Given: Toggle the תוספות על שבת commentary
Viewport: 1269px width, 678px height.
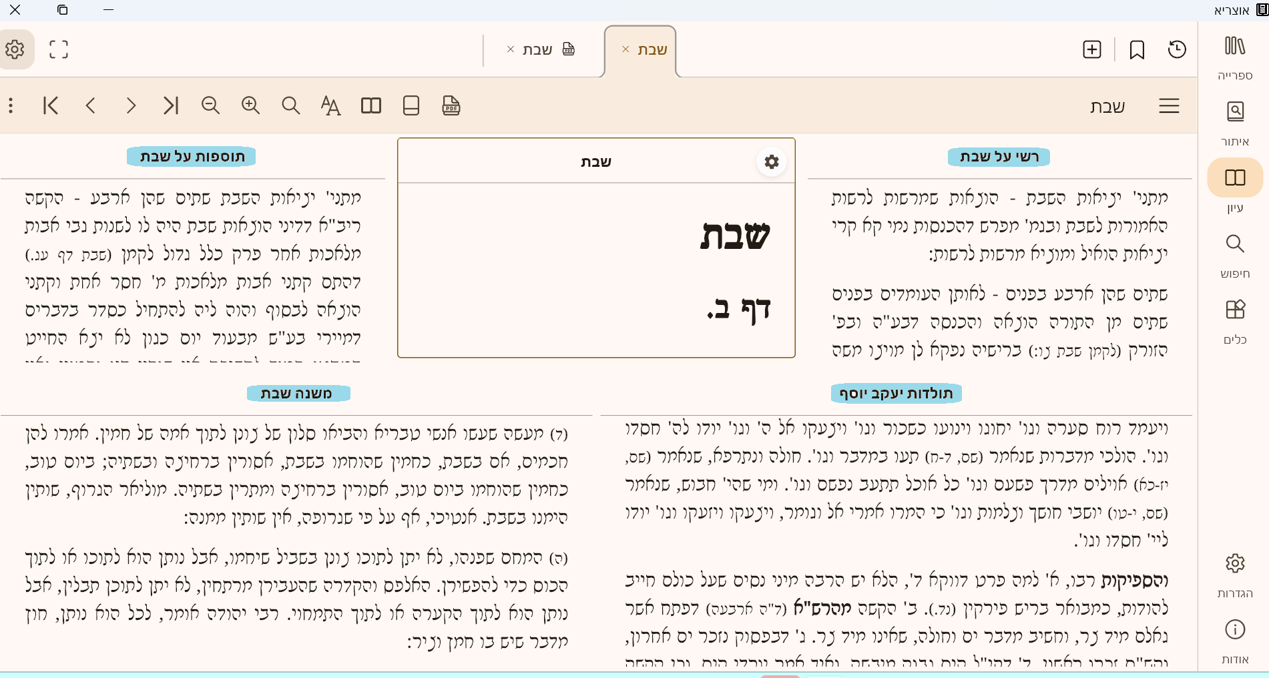Looking at the screenshot, I should click(190, 156).
